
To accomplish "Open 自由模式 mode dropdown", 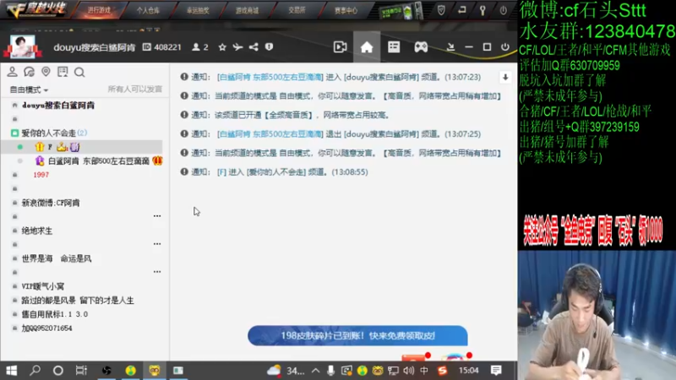I will [29, 90].
